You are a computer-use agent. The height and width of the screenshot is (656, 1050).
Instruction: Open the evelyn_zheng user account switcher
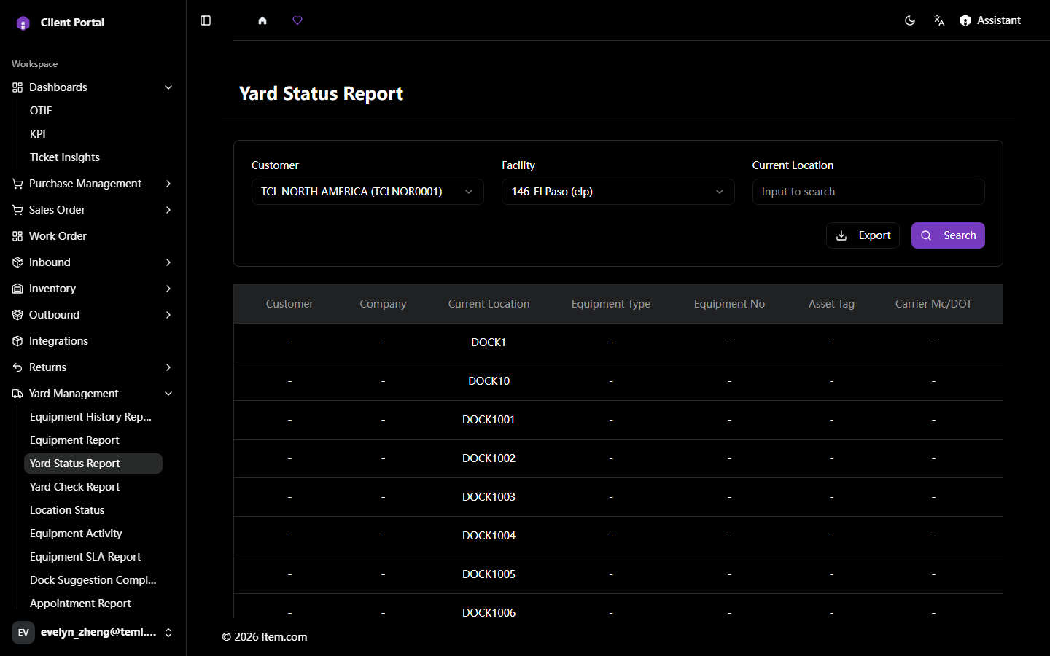tap(93, 632)
